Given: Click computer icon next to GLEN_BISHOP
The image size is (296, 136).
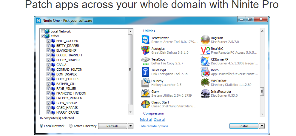Looking at the screenshot, I should point(53,103).
